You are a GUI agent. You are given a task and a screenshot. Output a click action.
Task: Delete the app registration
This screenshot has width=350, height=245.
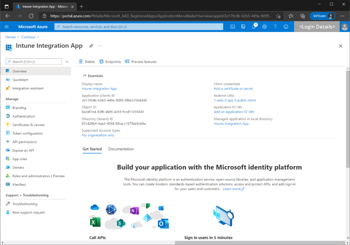click(87, 62)
